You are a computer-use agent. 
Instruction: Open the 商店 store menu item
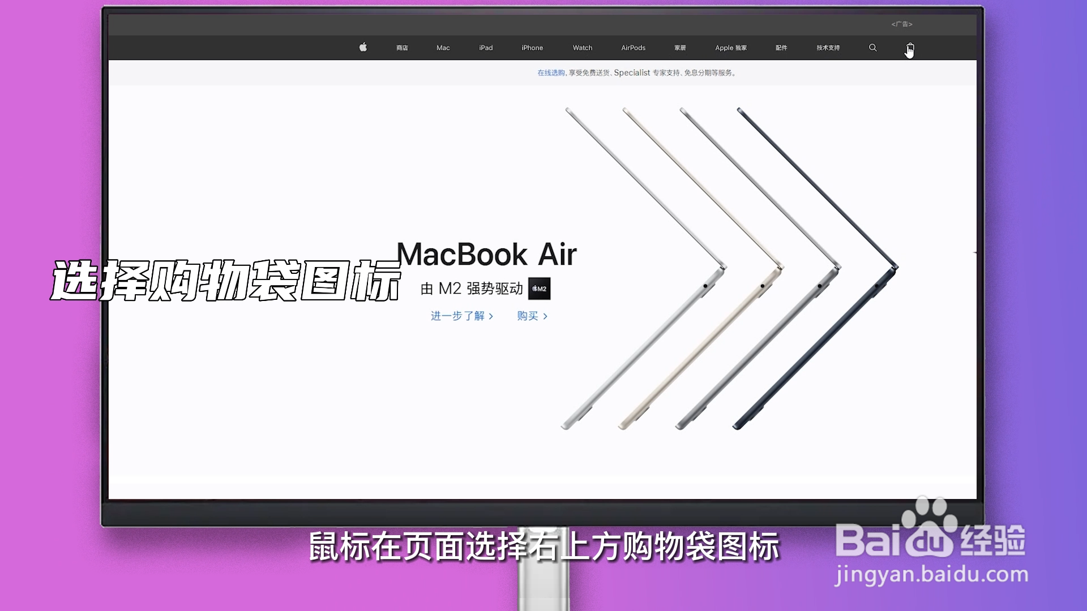[402, 48]
